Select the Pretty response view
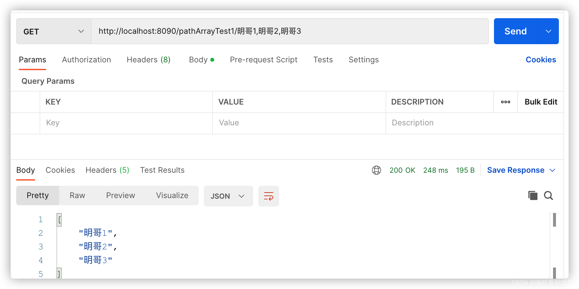The width and height of the screenshot is (579, 289). [38, 195]
